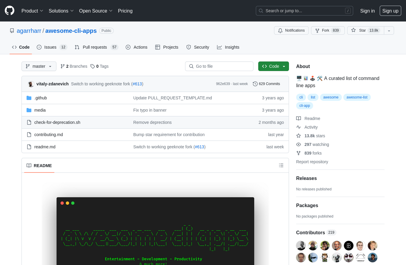Click the star icon in Star button

point(353,30)
